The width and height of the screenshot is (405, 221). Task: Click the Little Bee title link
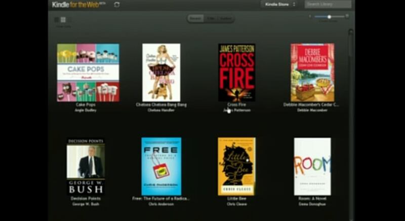[236, 199]
